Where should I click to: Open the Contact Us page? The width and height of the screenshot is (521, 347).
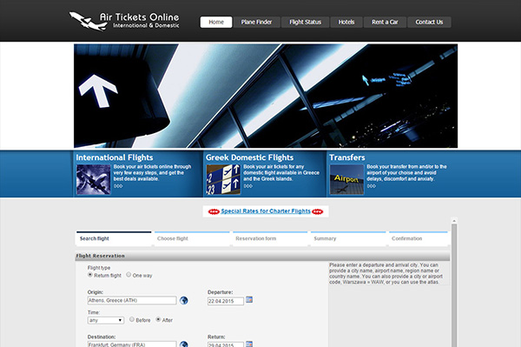pos(429,22)
